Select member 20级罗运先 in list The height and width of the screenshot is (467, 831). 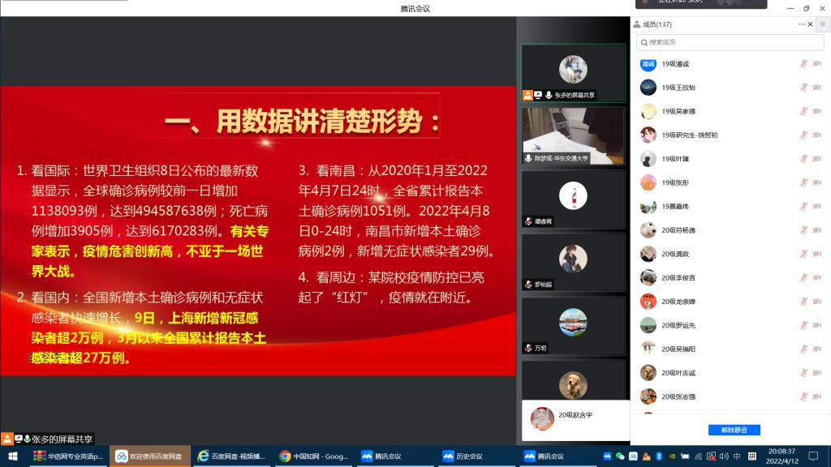(730, 325)
